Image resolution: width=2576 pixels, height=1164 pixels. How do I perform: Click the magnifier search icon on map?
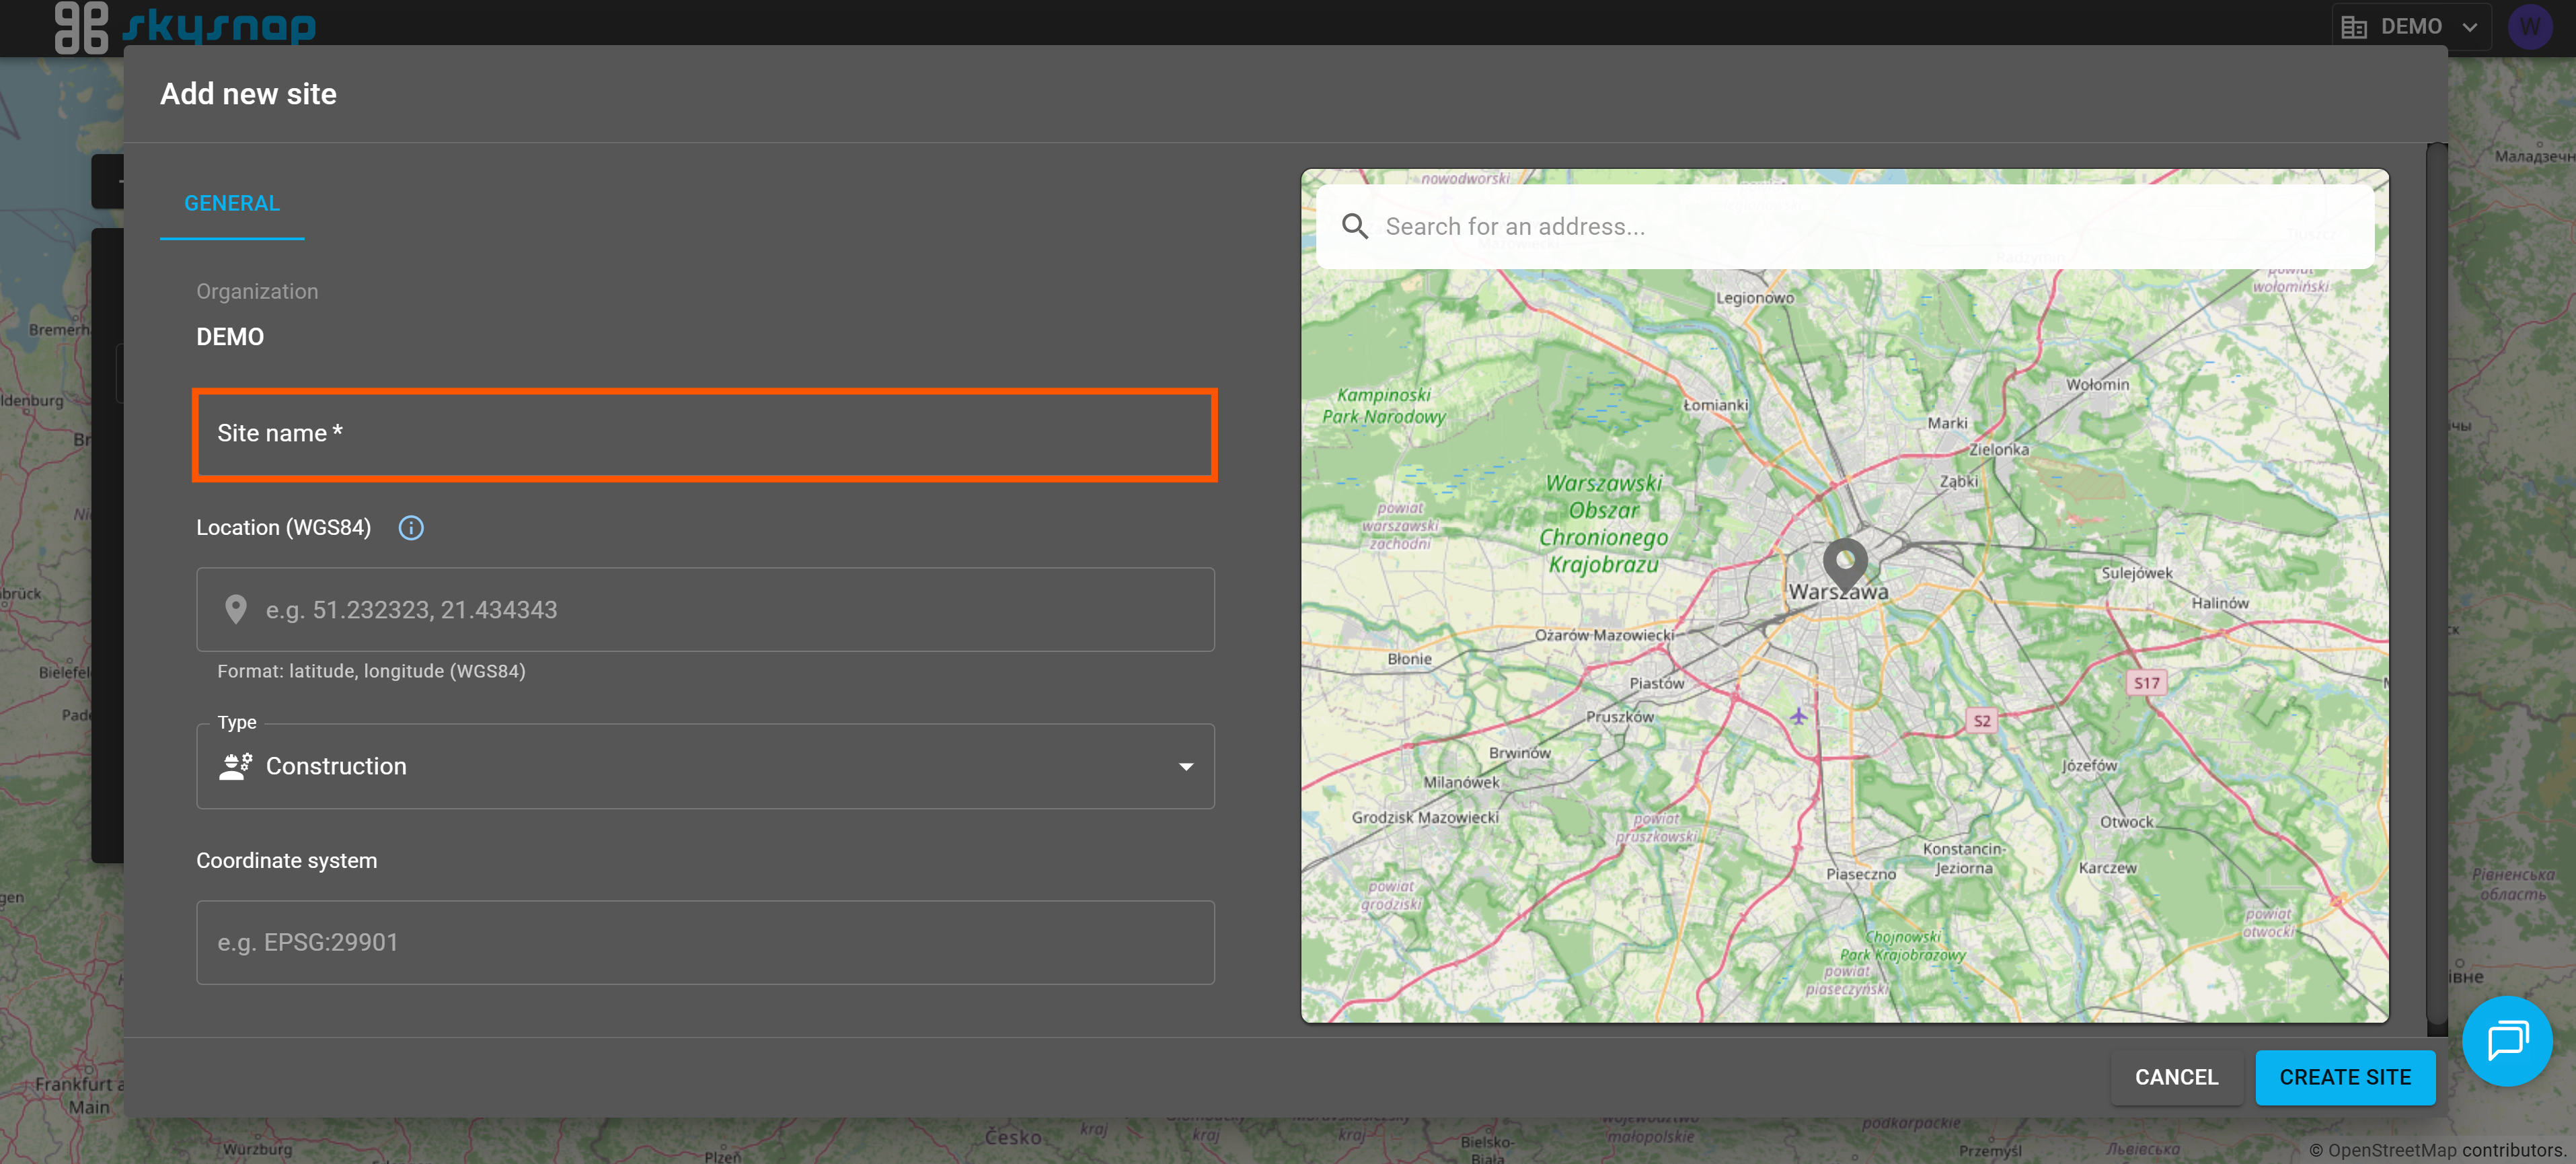(x=1355, y=227)
